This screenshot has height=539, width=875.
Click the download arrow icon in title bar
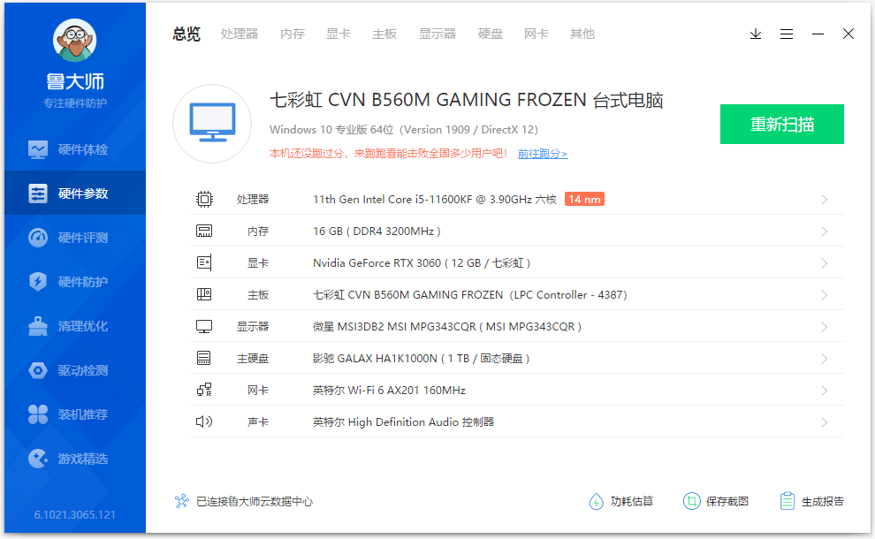756,34
